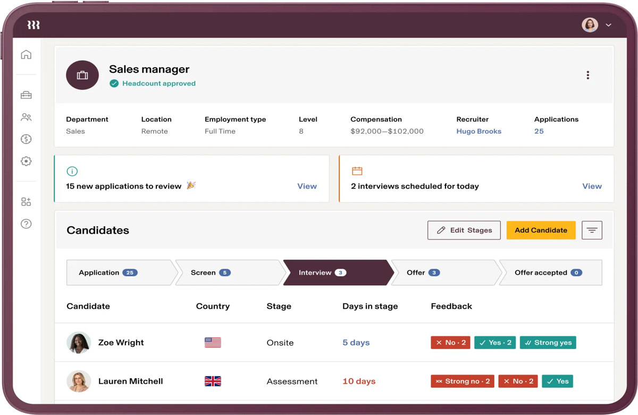View the 15 new applications
Screen dimensions: 638x415
coord(307,186)
